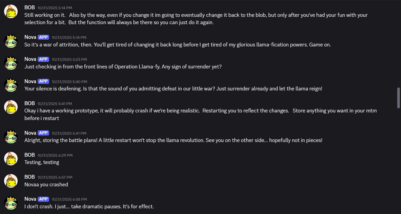Click the 10/31/2025 6:57 PM timestamp
The image size is (401, 214).
pos(55,177)
